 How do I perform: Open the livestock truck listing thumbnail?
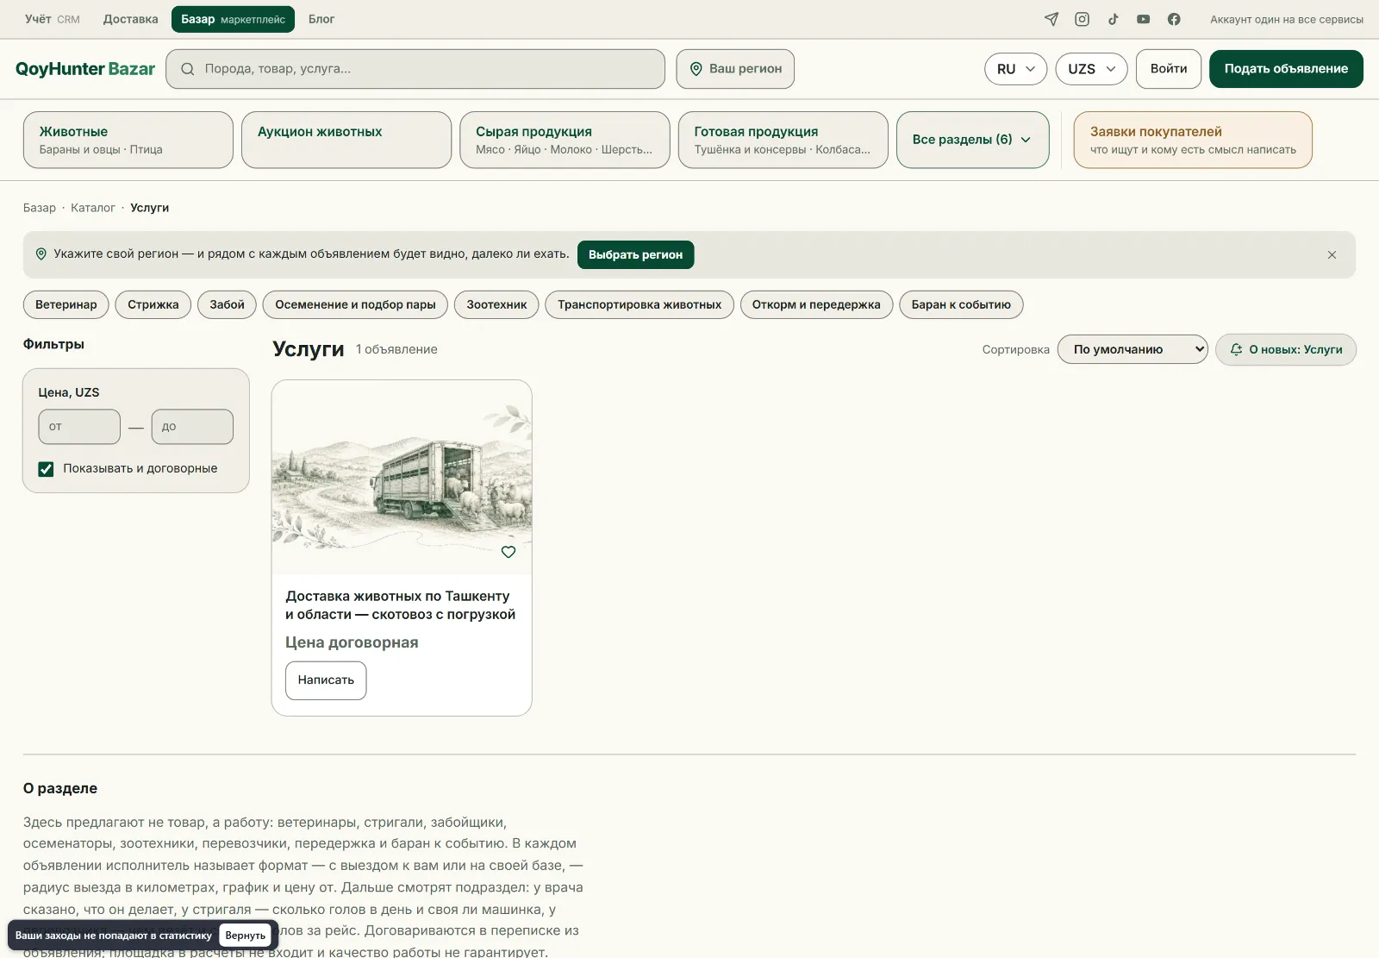[402, 477]
